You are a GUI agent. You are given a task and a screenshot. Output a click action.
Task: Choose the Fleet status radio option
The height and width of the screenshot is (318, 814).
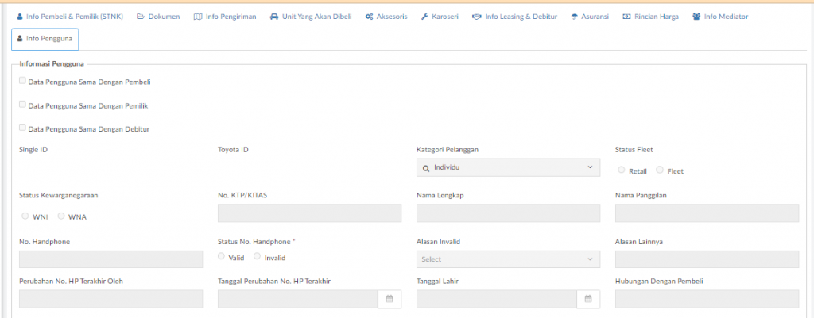point(660,170)
